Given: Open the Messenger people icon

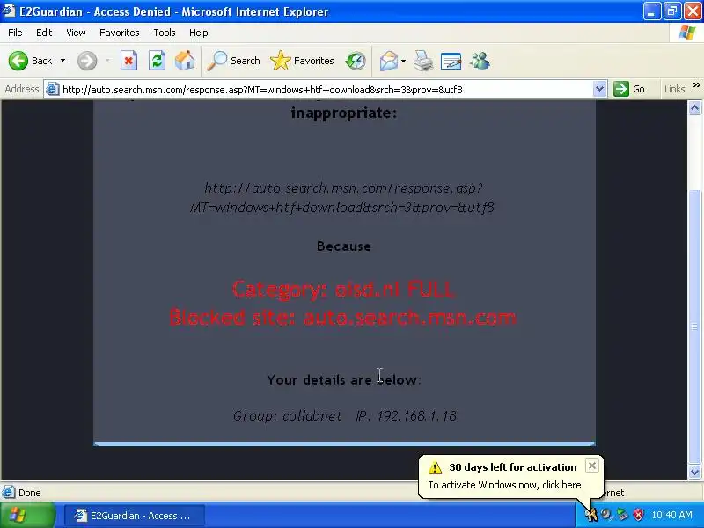Looking at the screenshot, I should click(x=480, y=61).
